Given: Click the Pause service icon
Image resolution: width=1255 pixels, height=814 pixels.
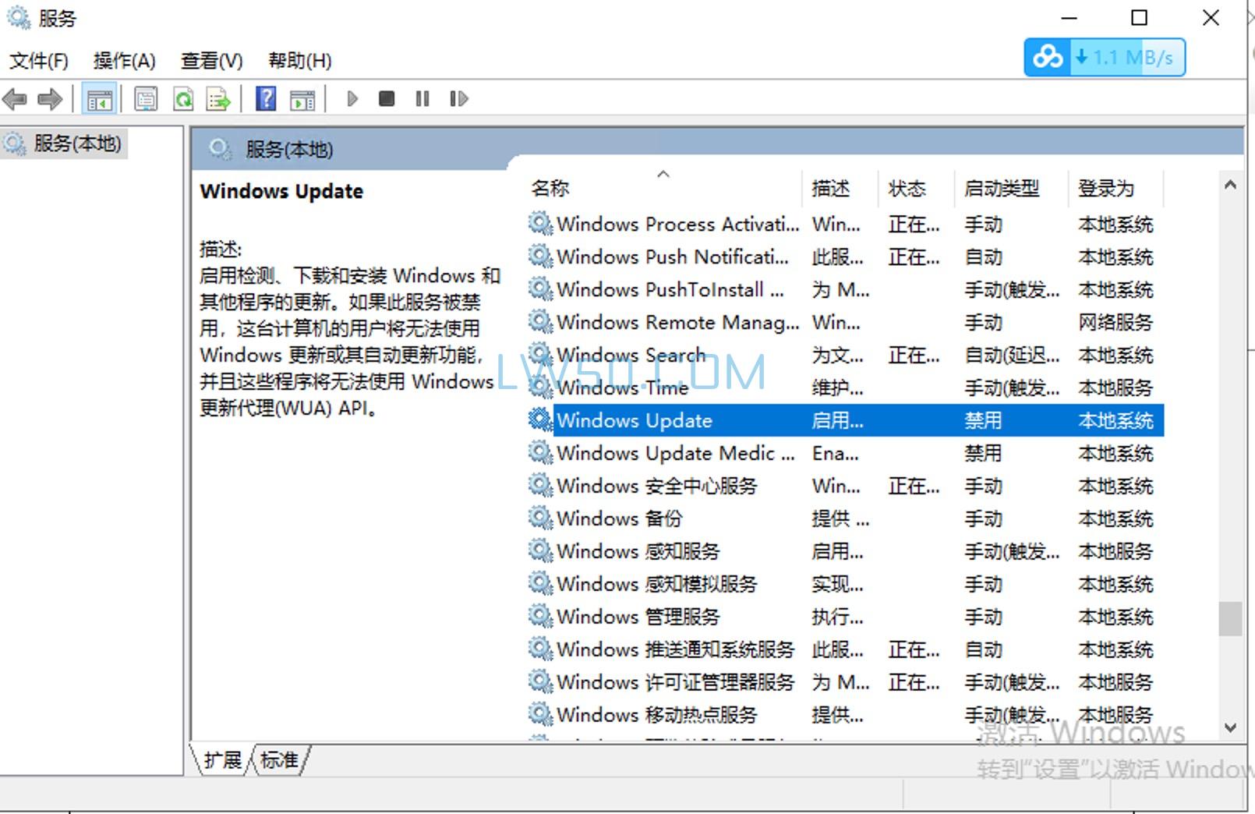Looking at the screenshot, I should [x=422, y=99].
